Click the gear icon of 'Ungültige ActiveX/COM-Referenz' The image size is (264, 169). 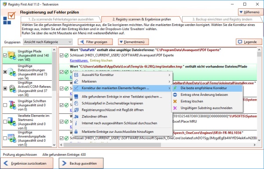(12, 88)
